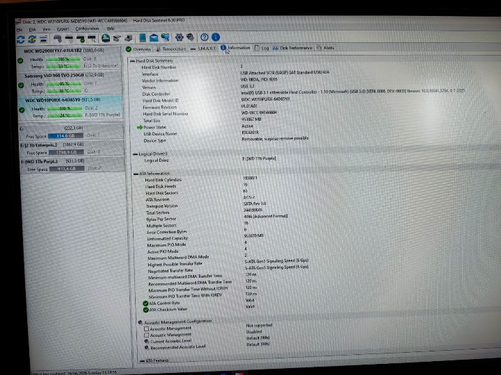Viewport: 501px width, 375px height.
Task: Select the WDC WD2000FYYZ-01UL1B2 disk entry
Action: pyautogui.click(x=69, y=58)
